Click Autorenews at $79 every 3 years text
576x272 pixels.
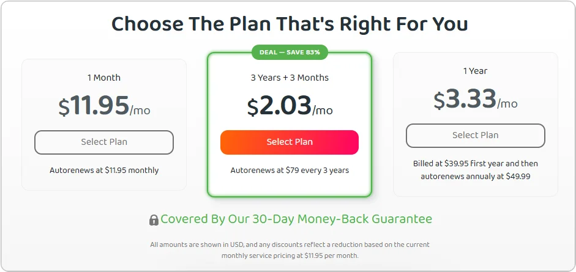pos(290,171)
